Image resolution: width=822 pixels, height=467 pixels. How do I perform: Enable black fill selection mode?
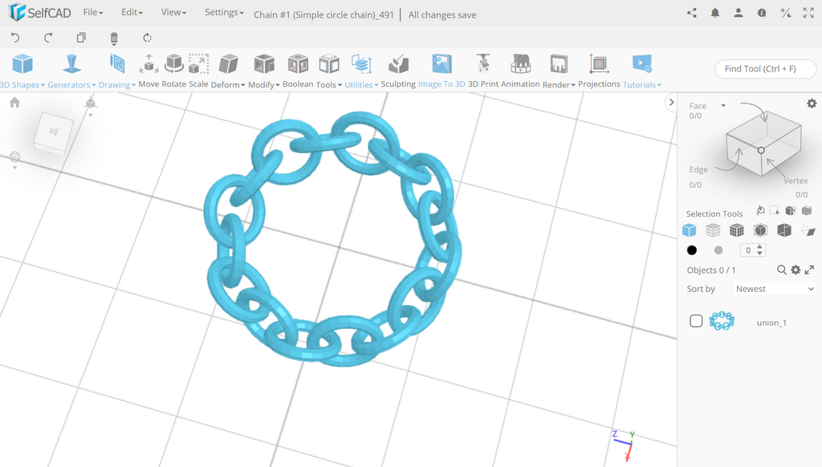tap(691, 250)
